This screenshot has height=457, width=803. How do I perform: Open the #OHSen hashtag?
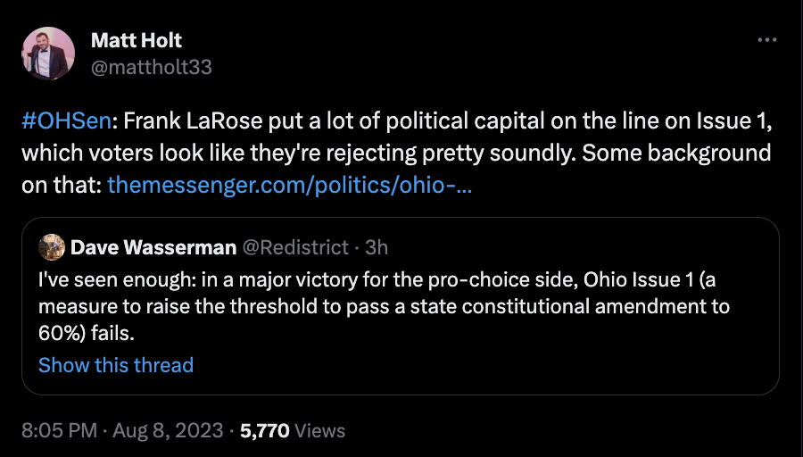point(59,121)
